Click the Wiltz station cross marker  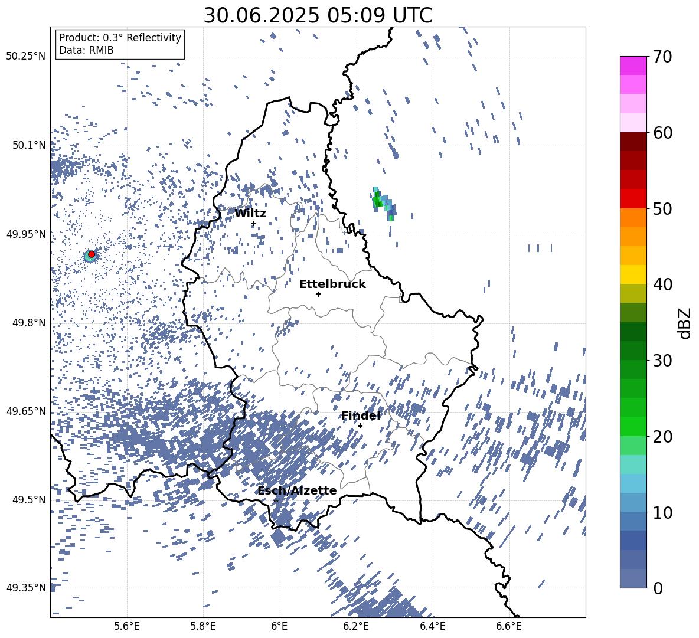click(253, 223)
